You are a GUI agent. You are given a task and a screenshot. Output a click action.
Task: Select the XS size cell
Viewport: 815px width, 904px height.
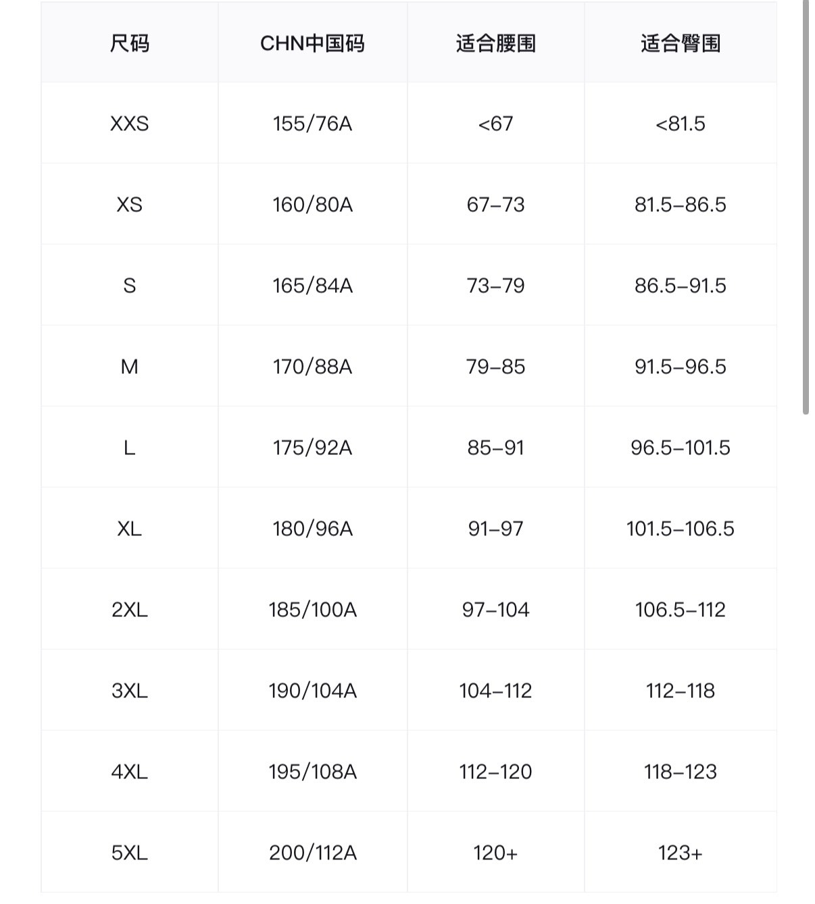click(x=129, y=205)
